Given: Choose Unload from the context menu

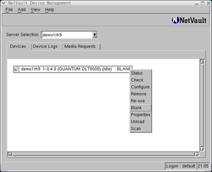Looking at the screenshot, I should (x=140, y=122).
